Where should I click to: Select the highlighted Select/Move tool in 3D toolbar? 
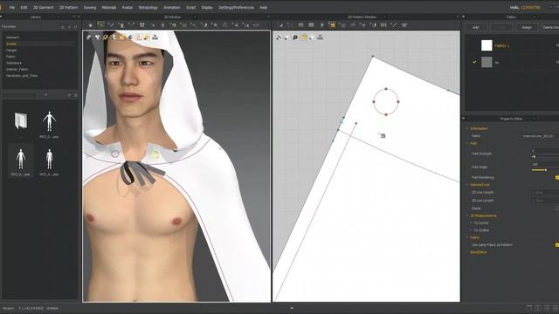point(101,25)
